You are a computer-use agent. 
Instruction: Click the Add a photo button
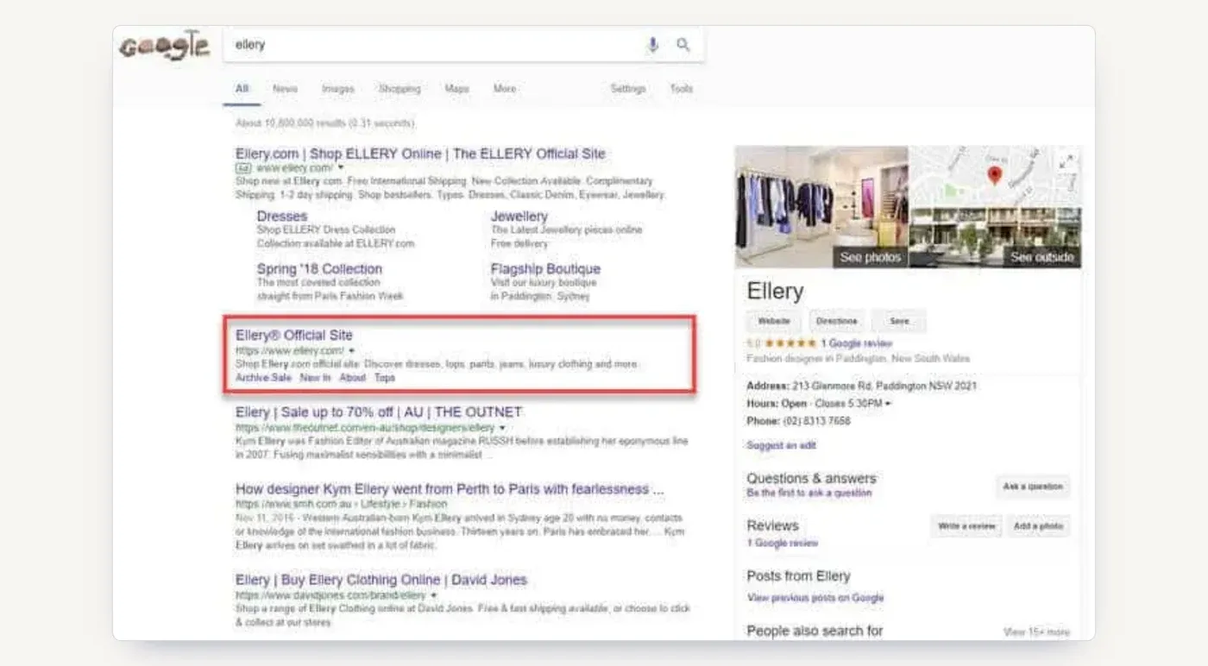click(1039, 526)
